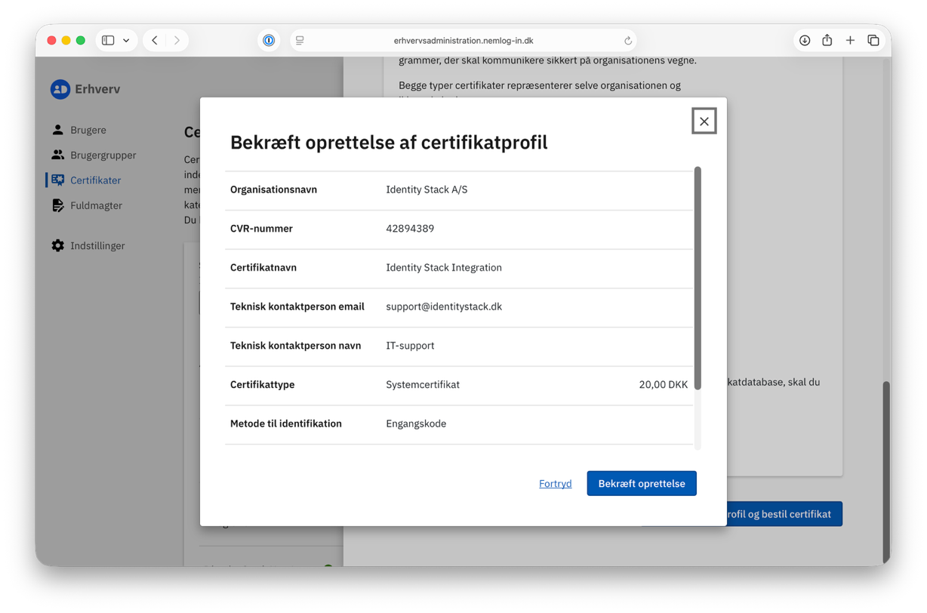927x613 pixels.
Task: Click the support@identitystack.dk email
Action: point(444,306)
